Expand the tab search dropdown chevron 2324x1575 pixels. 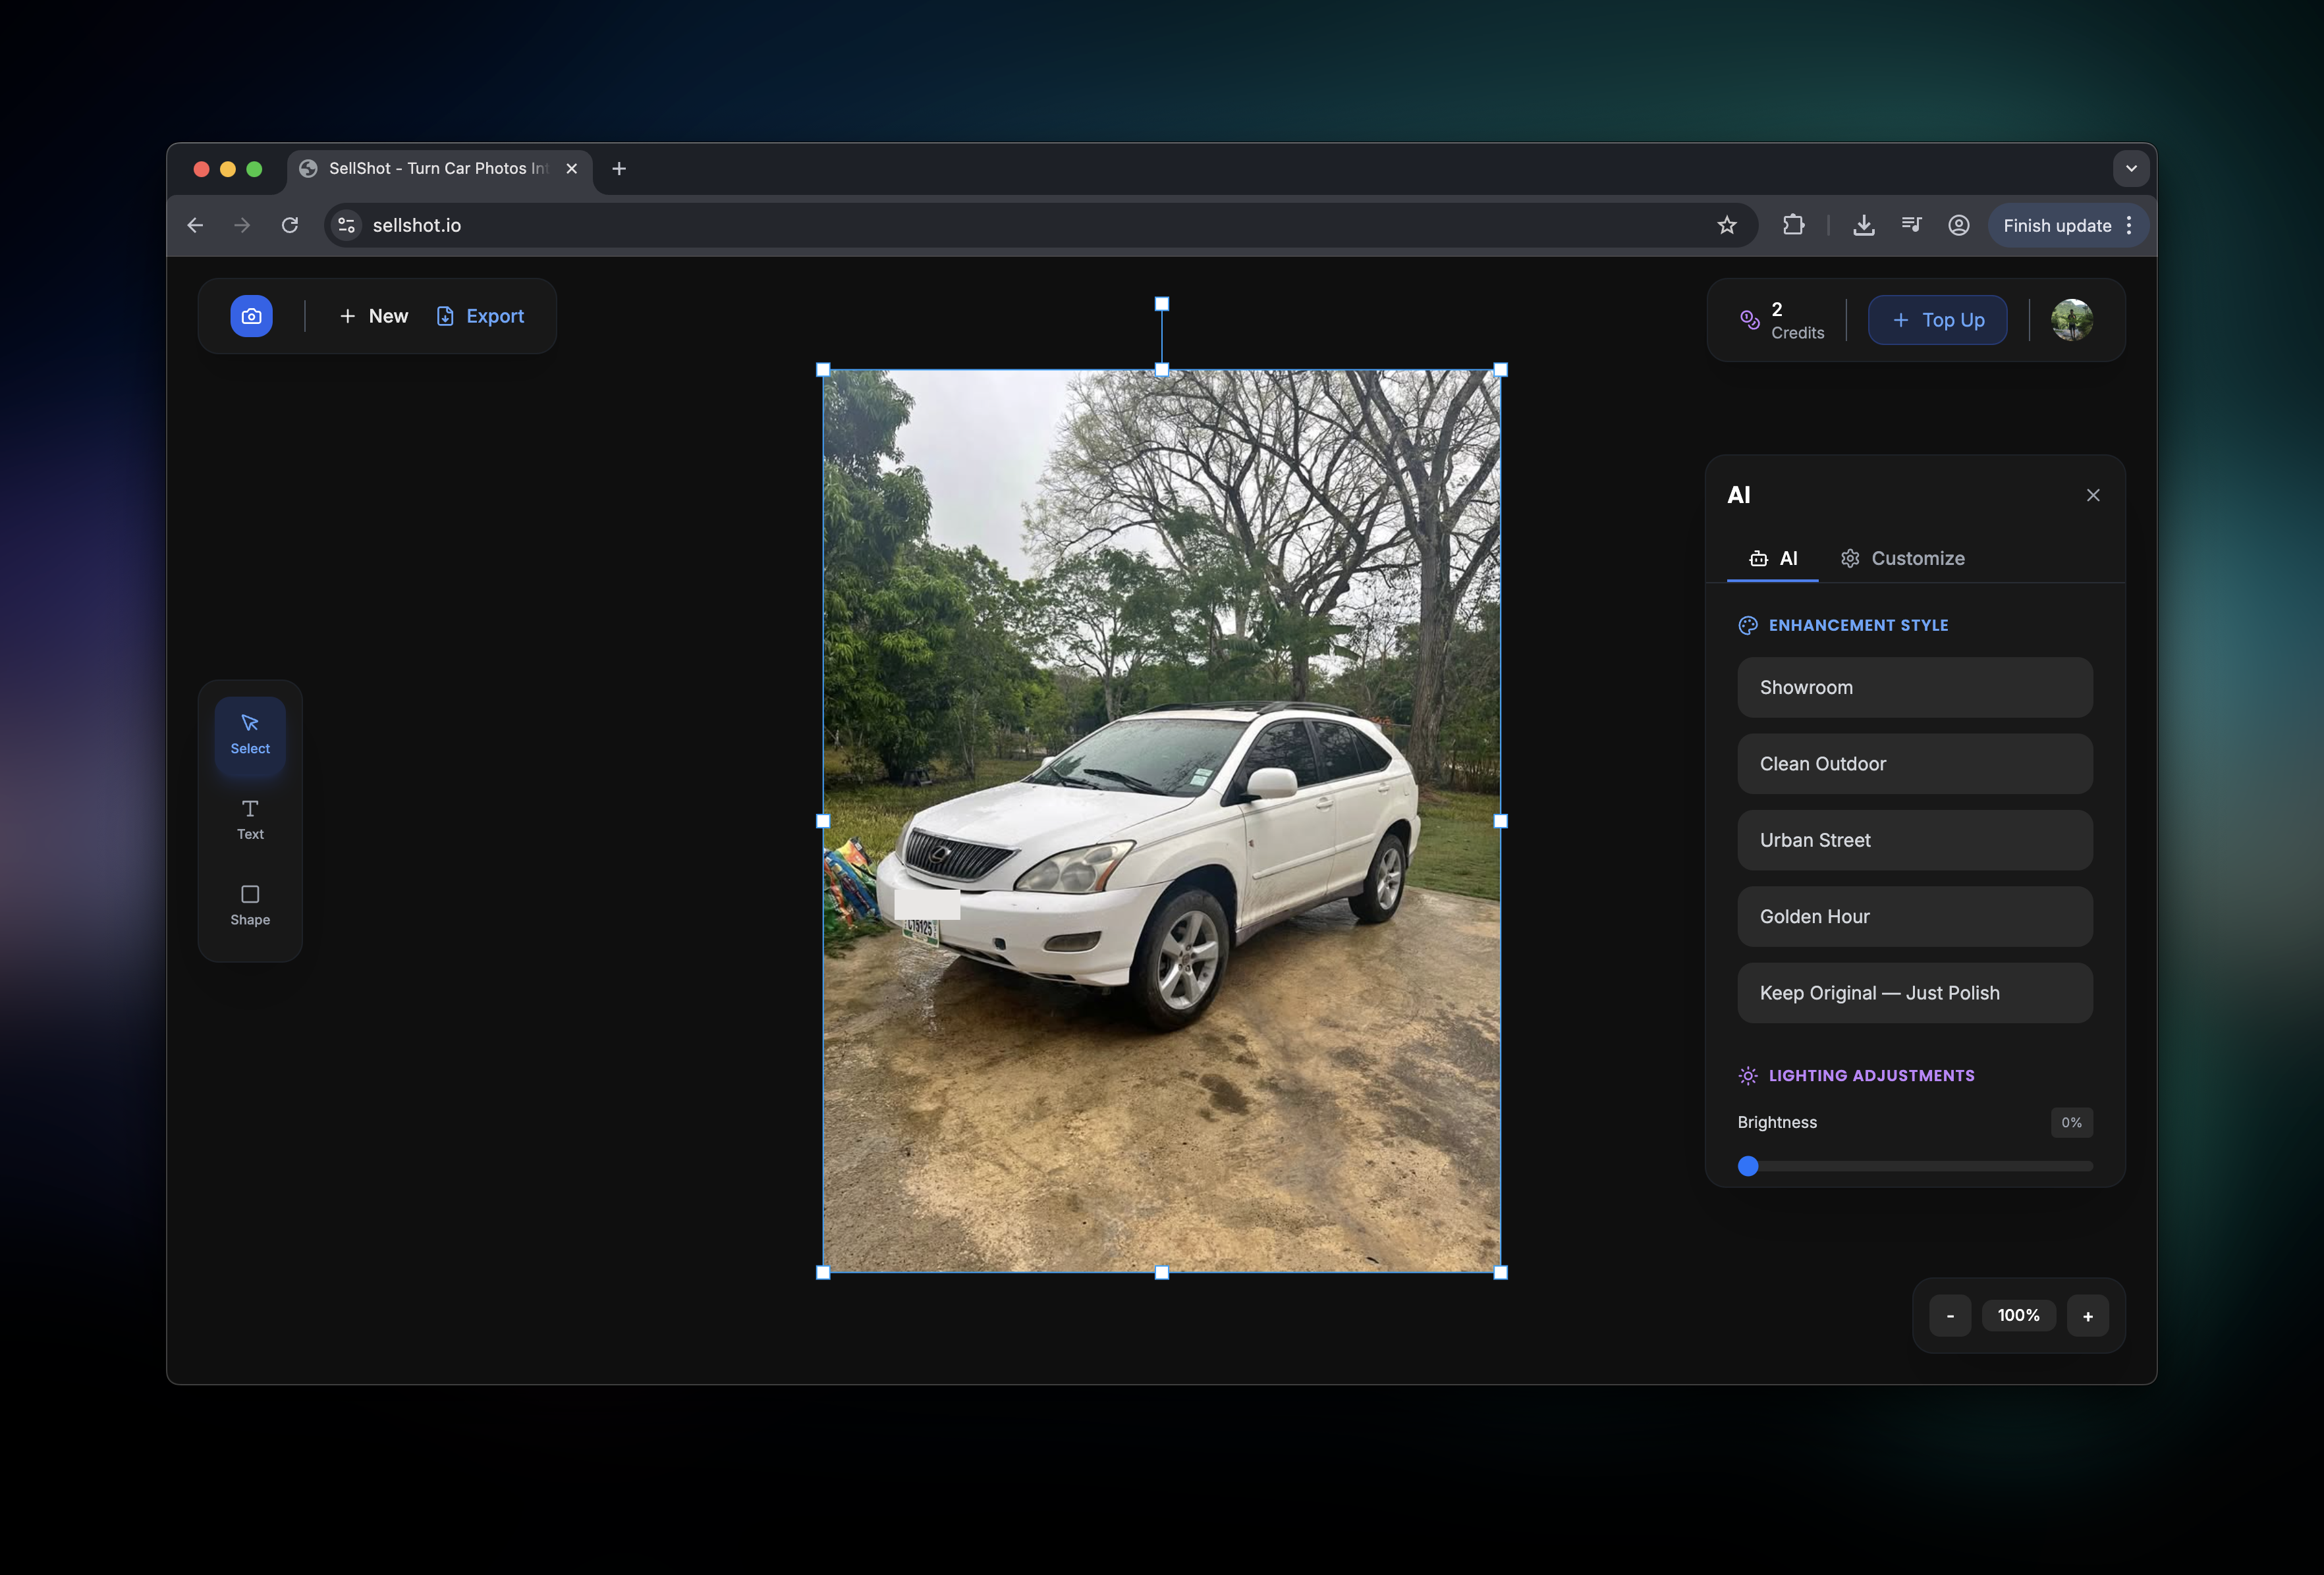2131,169
